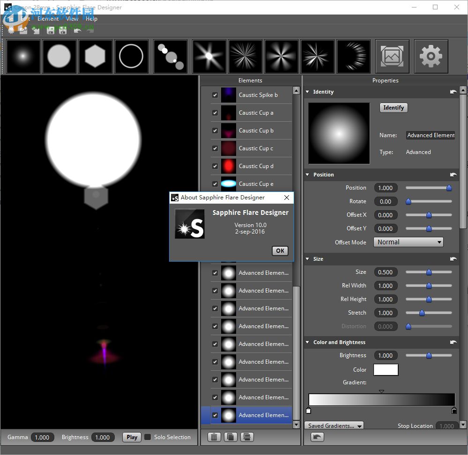Add a hexagon polygon flare element
468x455 pixels.
96,57
